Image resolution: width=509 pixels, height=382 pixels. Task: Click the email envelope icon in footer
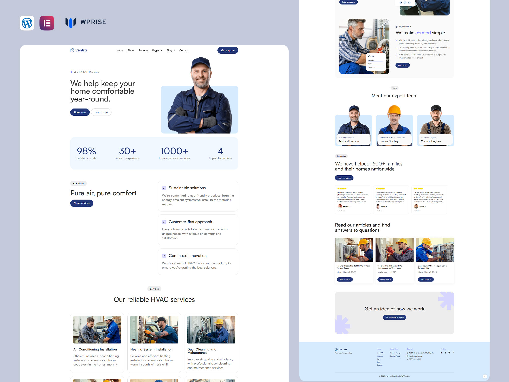[407, 356]
